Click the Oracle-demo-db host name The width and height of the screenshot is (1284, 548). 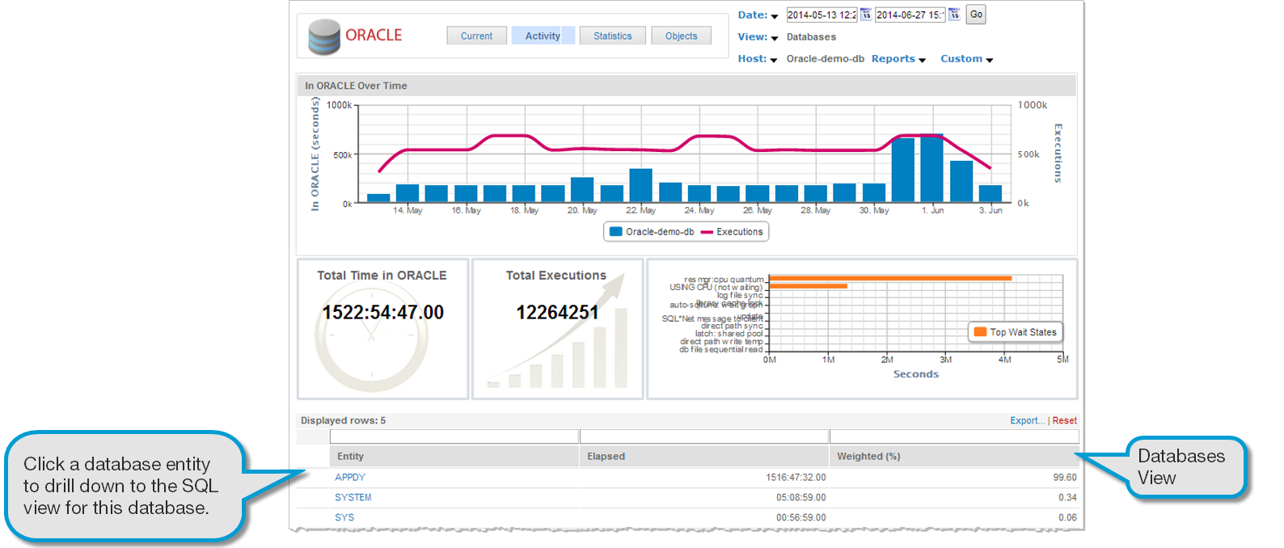point(826,59)
